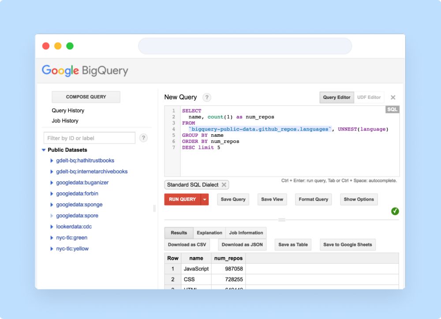
Task: Click the help icon next to dataset filter
Action: 143,138
